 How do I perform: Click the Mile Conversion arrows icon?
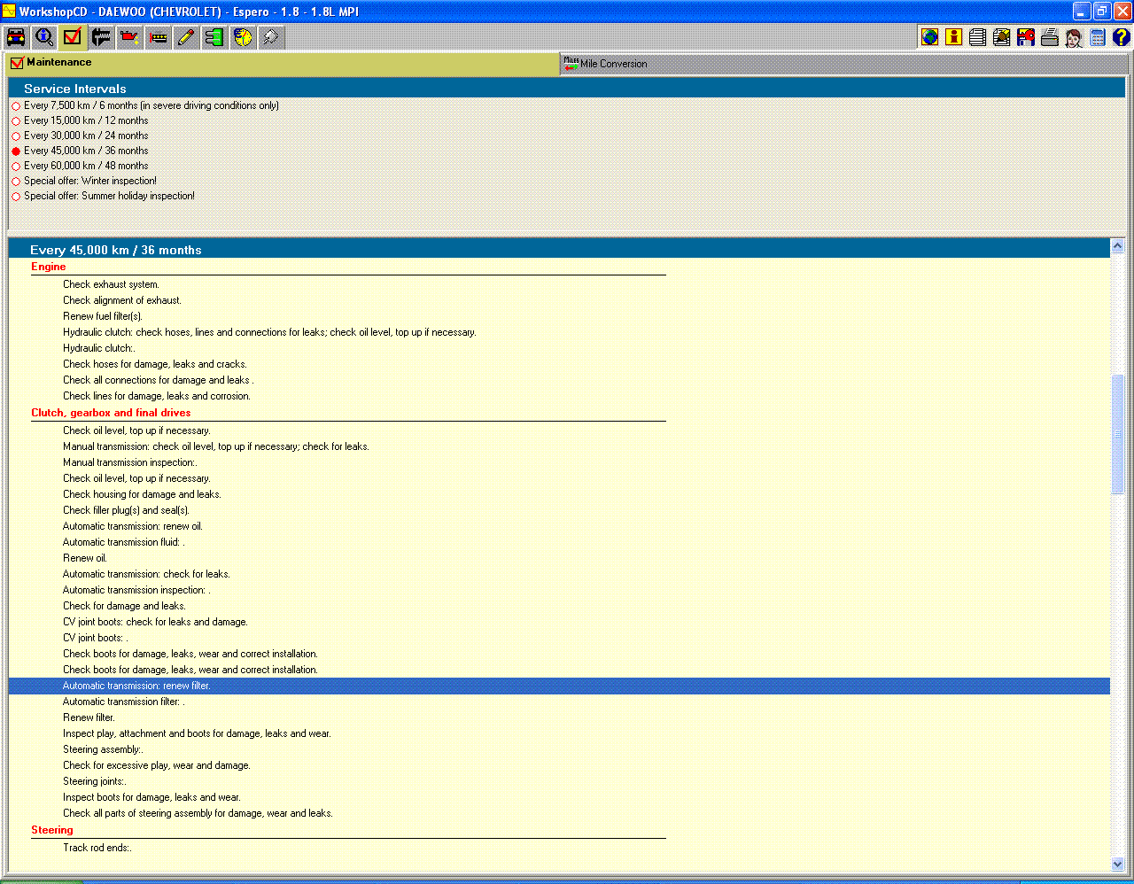coord(571,63)
